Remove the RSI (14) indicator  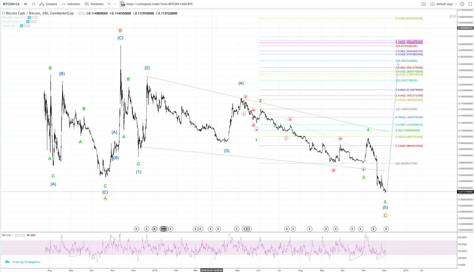[23, 235]
